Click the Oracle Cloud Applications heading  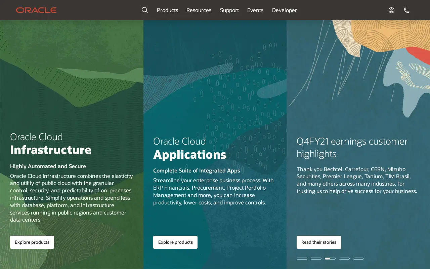point(190,148)
